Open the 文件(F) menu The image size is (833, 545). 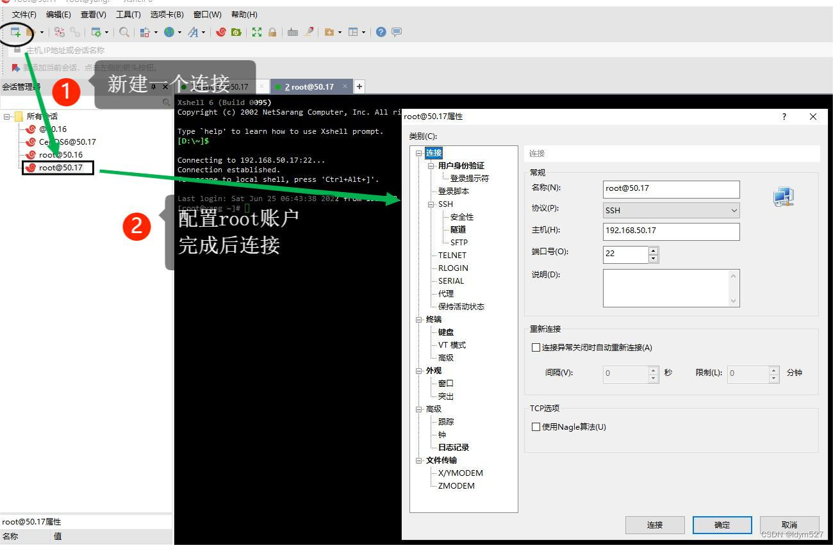coord(24,14)
